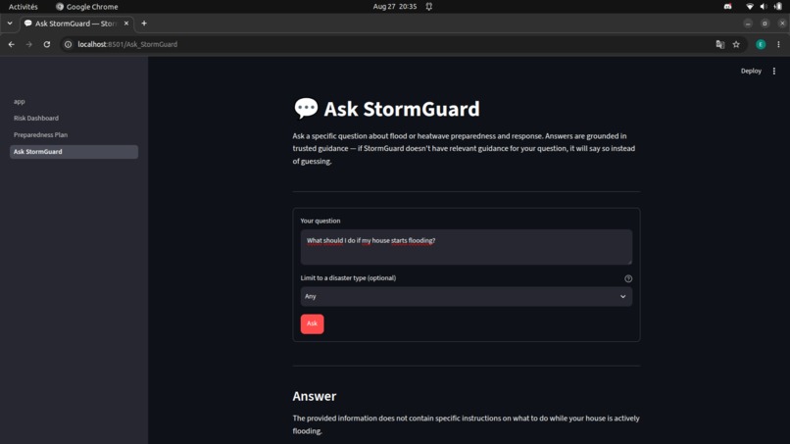Screen dimensions: 790x444
Task: Go back to the previous page
Action: [x=11, y=44]
